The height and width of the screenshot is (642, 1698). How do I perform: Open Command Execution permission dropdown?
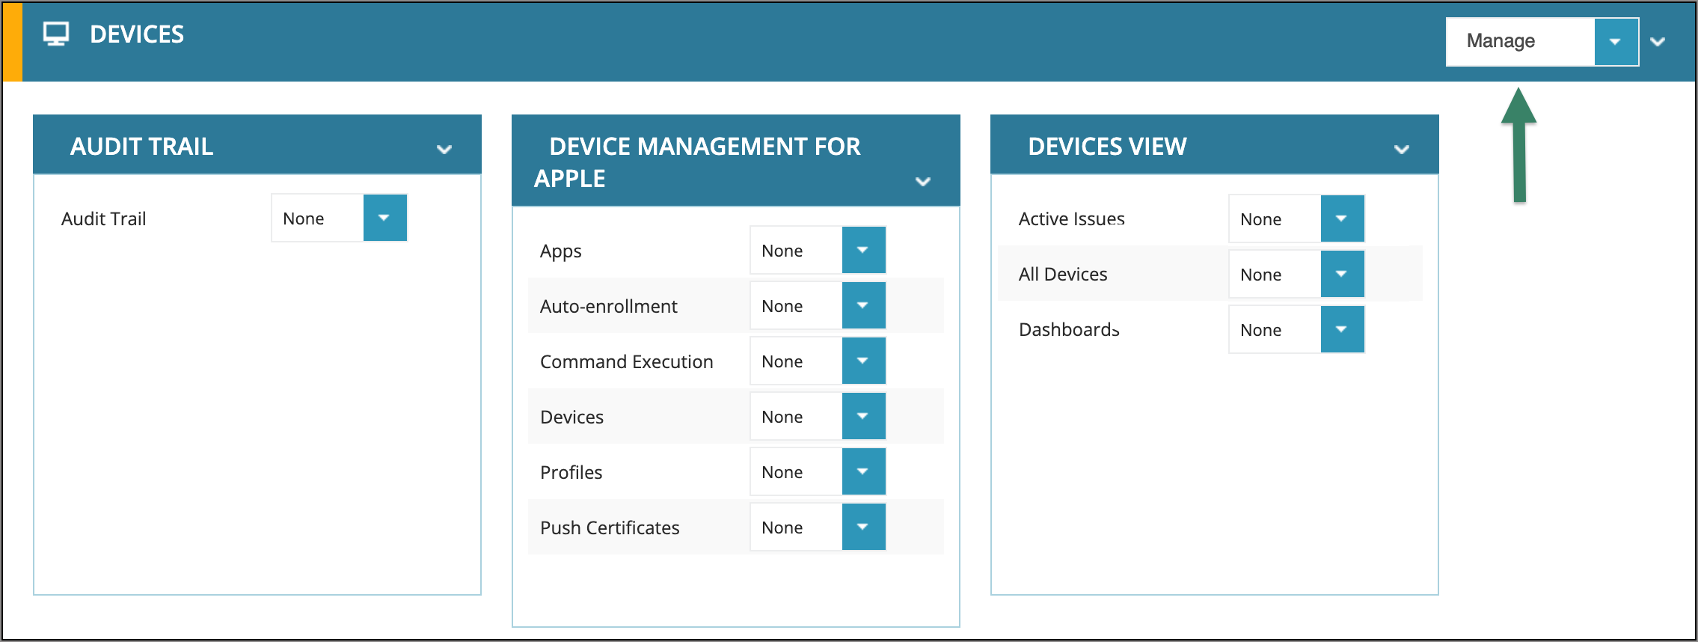(x=863, y=361)
